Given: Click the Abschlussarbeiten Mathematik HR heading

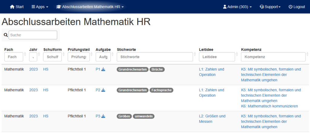Looking at the screenshot, I should [76, 22].
